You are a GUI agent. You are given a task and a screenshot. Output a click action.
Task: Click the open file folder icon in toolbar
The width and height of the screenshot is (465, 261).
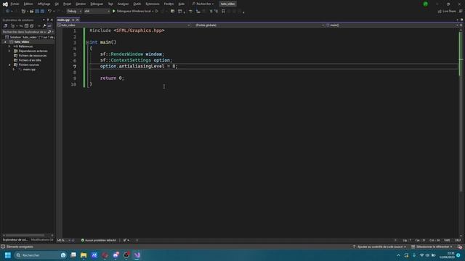coord(31,12)
